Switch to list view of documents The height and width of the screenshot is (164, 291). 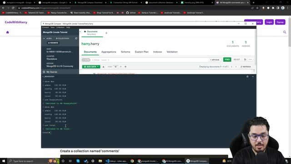click(x=115, y=67)
